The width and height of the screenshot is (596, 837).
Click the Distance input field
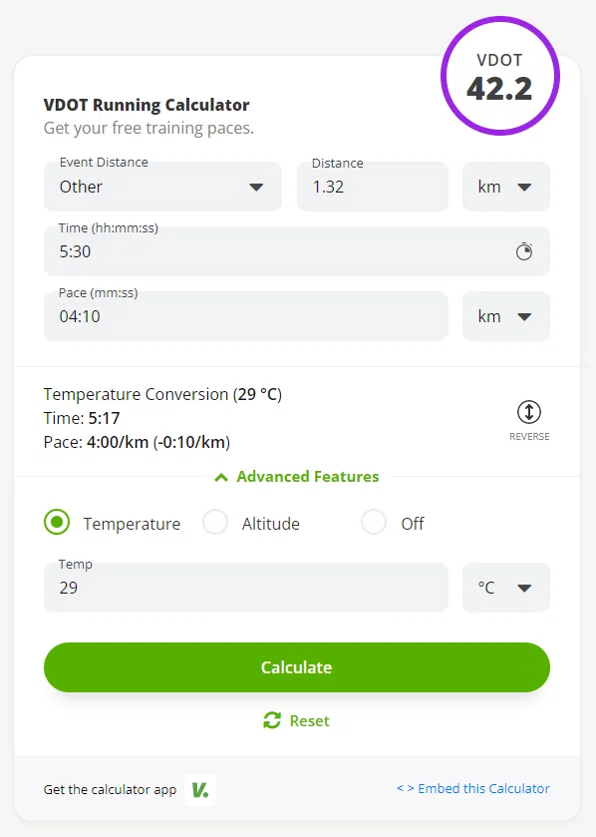(x=373, y=187)
